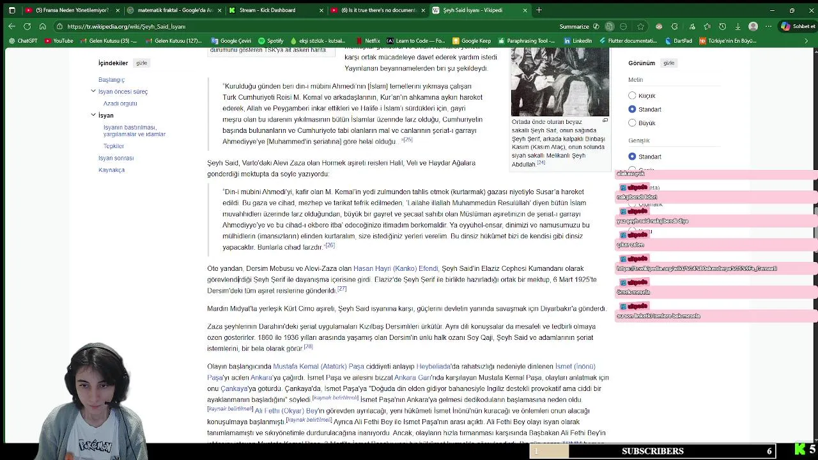The image size is (818, 460).
Task: Open the Netflix bookmark
Action: (367, 41)
